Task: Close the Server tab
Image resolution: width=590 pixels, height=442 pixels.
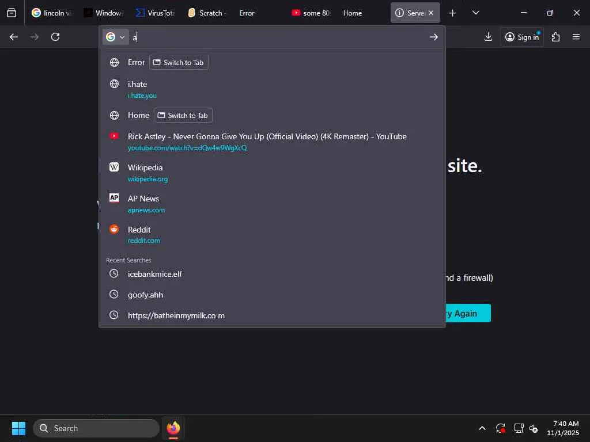Action: [x=431, y=13]
